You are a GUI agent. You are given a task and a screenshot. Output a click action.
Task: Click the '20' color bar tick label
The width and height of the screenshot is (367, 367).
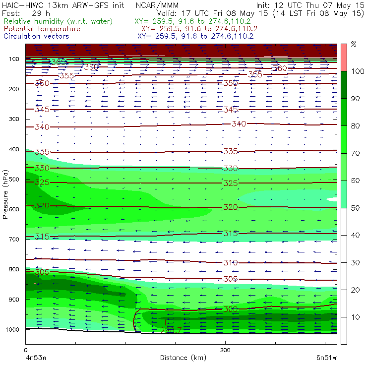tap(355, 290)
